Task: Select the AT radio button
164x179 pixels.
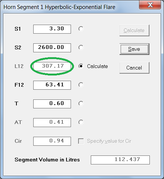Action: (81, 122)
